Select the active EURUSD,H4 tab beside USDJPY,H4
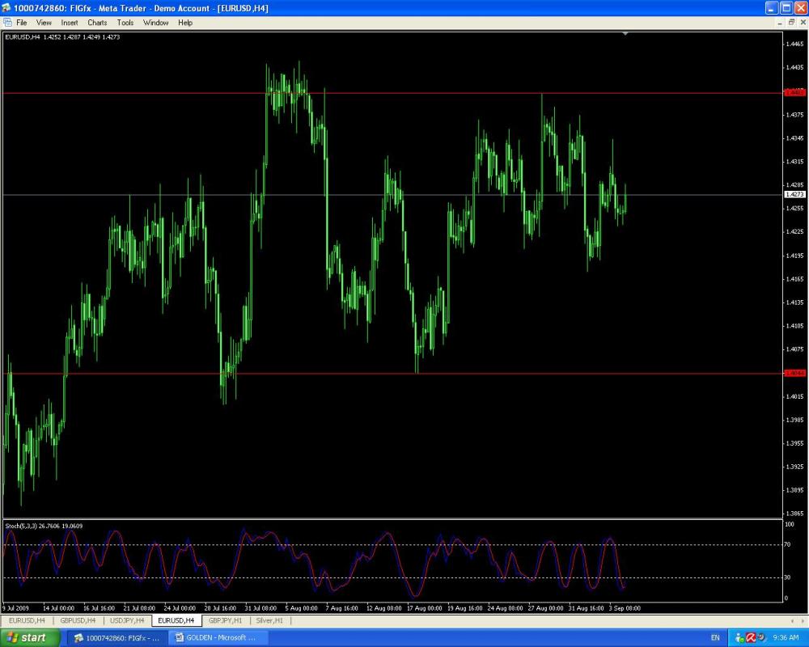809x647 pixels. (176, 620)
